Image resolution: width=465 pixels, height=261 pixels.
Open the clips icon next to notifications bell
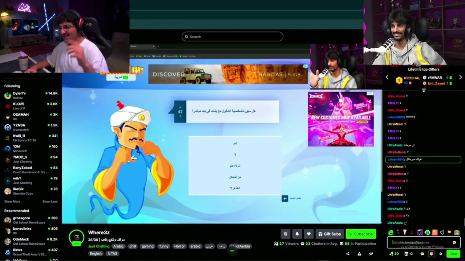tap(286, 234)
